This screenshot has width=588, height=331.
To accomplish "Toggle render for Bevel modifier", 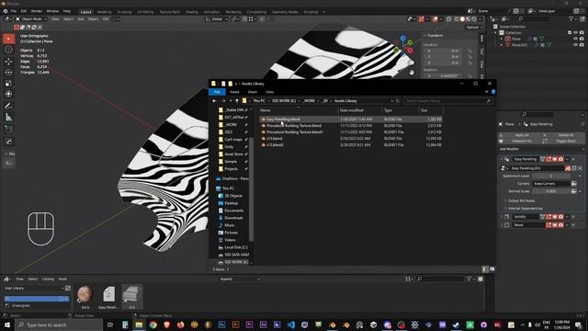I will [560, 224].
